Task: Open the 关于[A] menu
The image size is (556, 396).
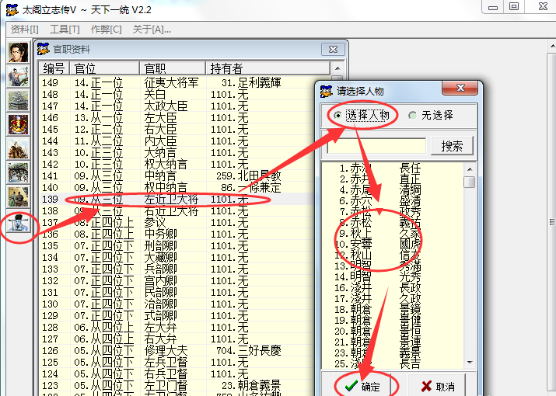Action: [x=152, y=30]
